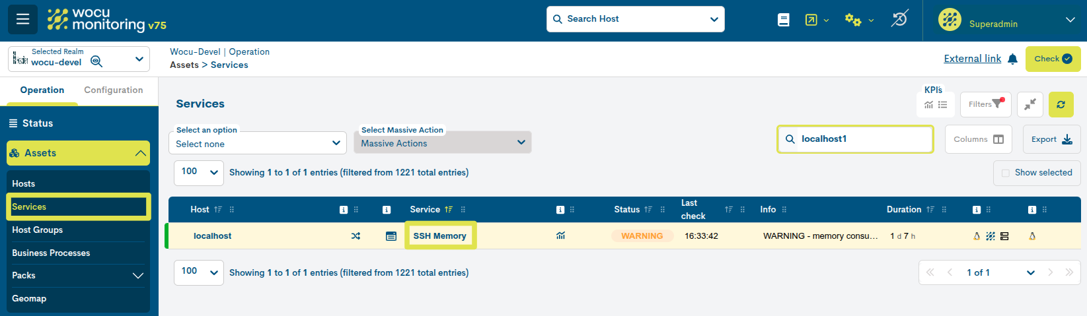Click the external-arrow shortcut icon in header
This screenshot has width=1087, height=316.
tap(811, 20)
